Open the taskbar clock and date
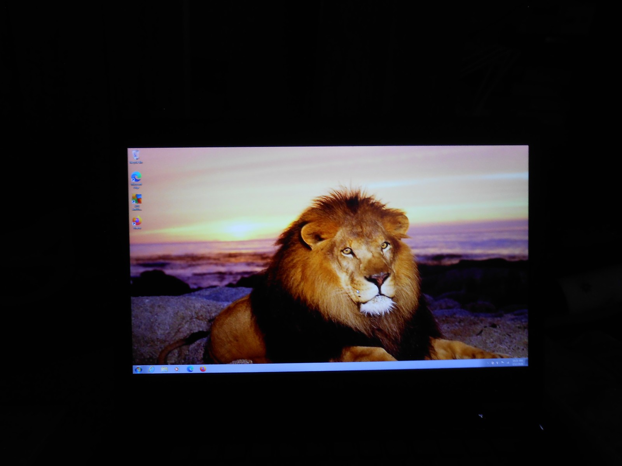622x466 pixels. [x=518, y=362]
